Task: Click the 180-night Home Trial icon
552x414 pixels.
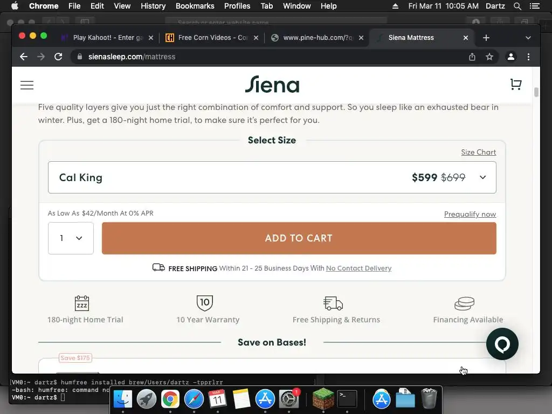Action: pos(82,303)
